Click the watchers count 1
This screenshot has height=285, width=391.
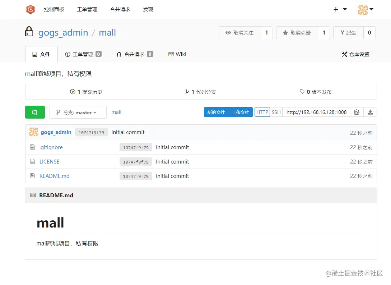point(266,33)
